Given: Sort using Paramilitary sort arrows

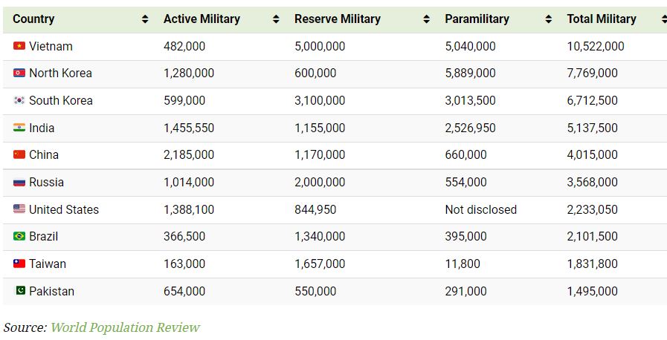Looking at the screenshot, I should 548,19.
